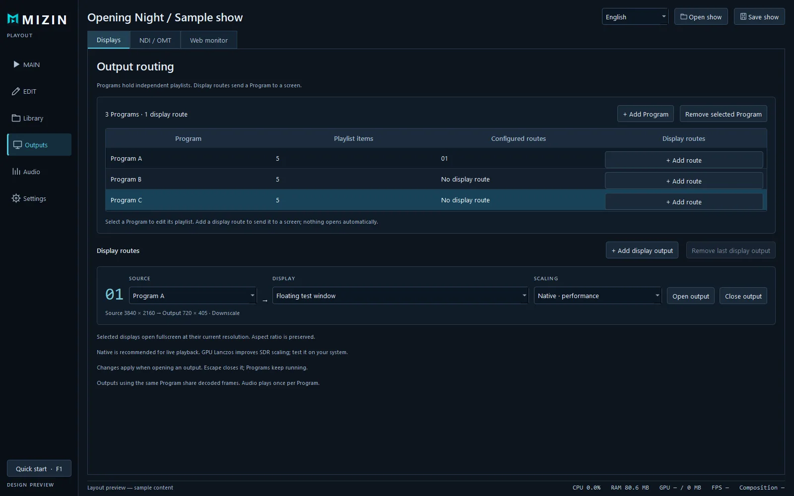Open the MAIN playback view icon
This screenshot has width=794, height=496.
pyautogui.click(x=16, y=64)
